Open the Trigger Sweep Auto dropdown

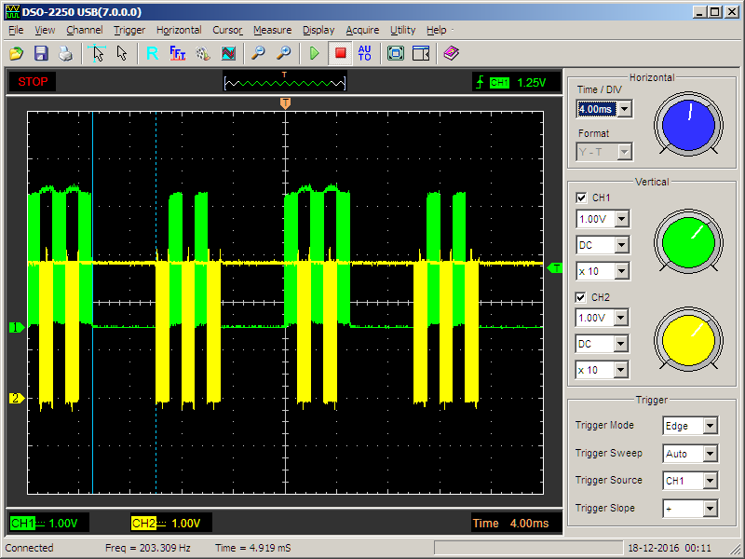tap(710, 454)
